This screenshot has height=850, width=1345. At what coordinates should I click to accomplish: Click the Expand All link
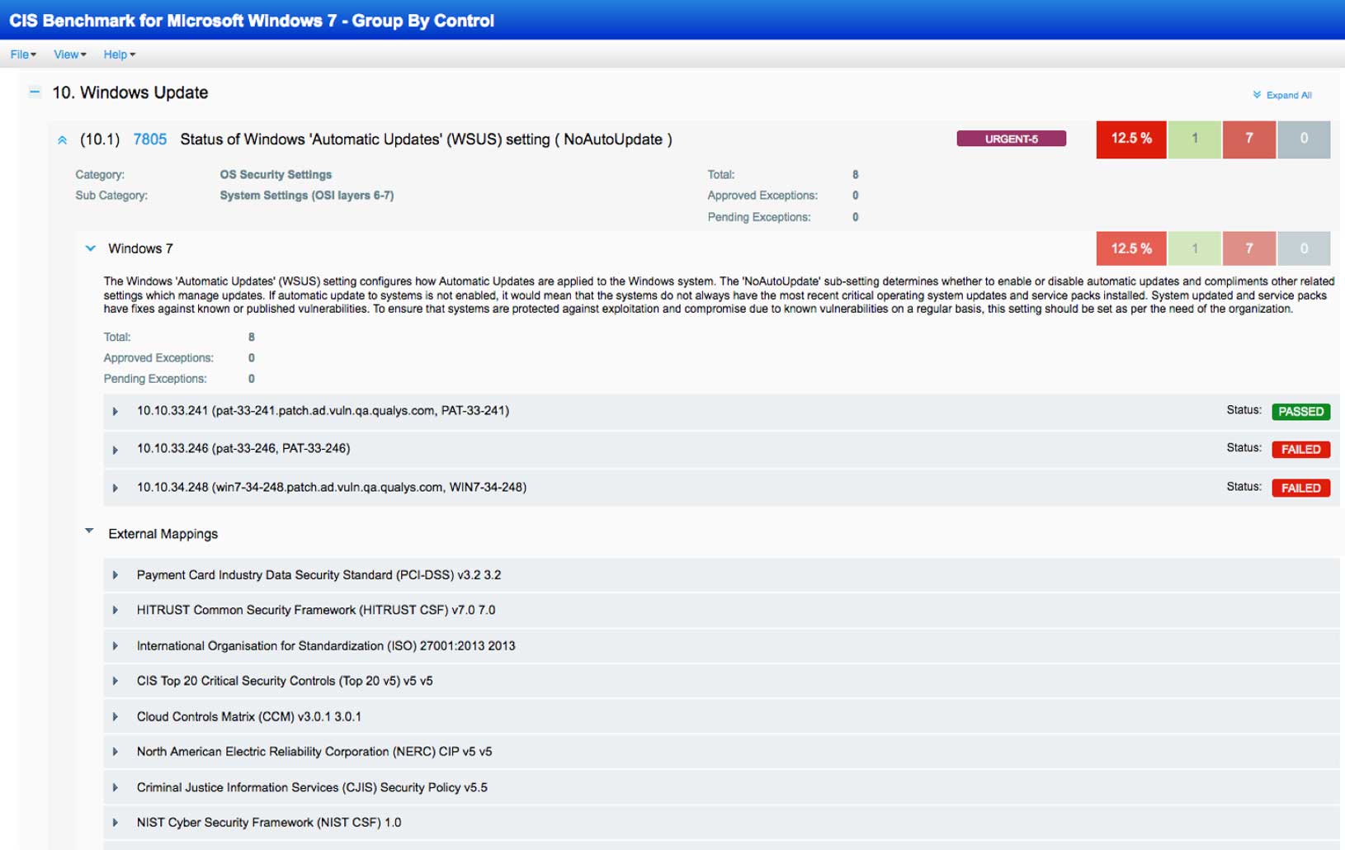(x=1286, y=96)
